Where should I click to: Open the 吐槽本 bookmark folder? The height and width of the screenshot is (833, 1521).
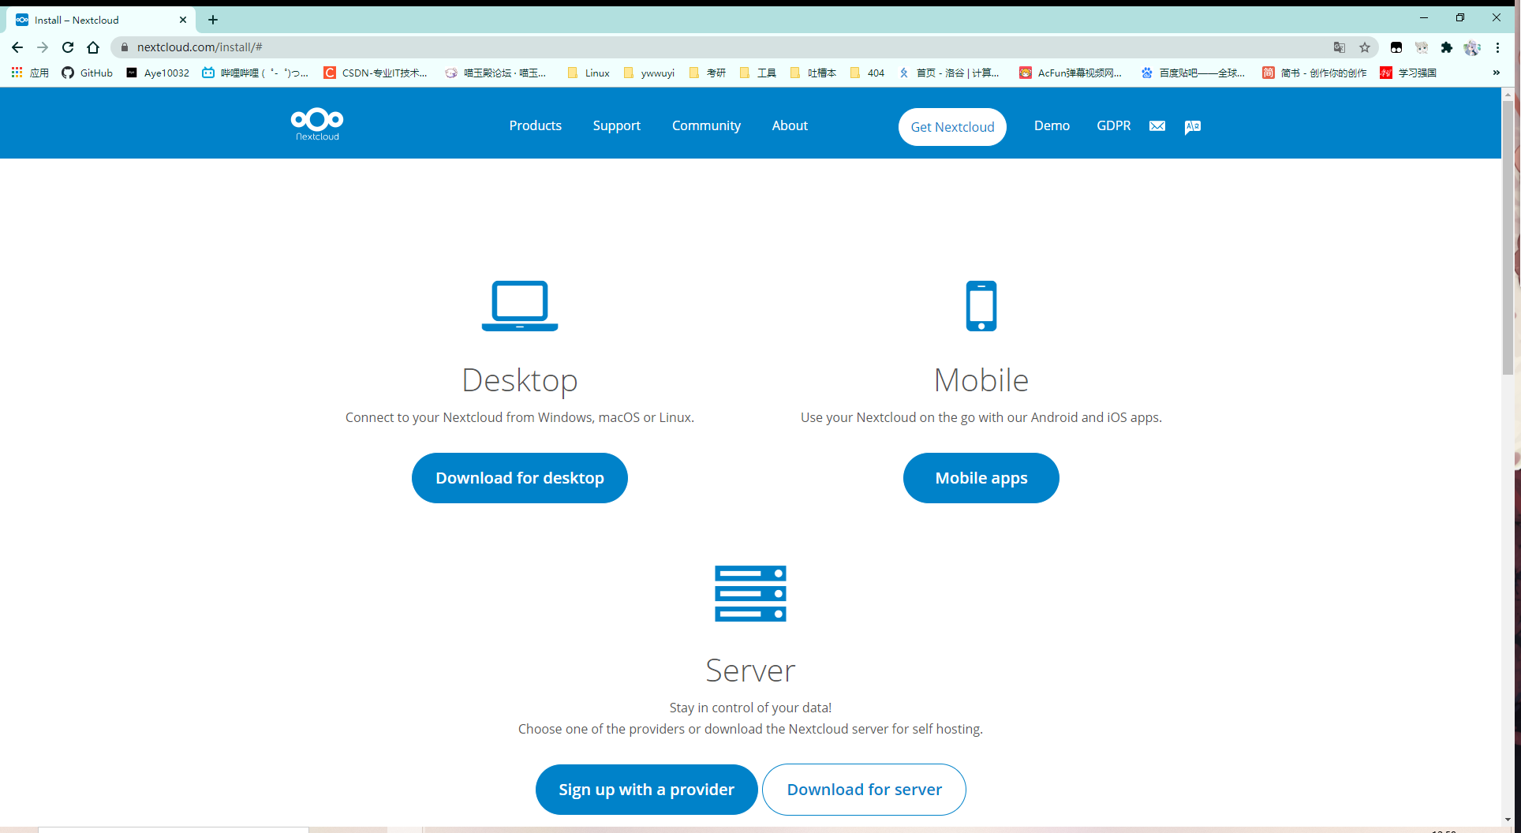(x=813, y=73)
